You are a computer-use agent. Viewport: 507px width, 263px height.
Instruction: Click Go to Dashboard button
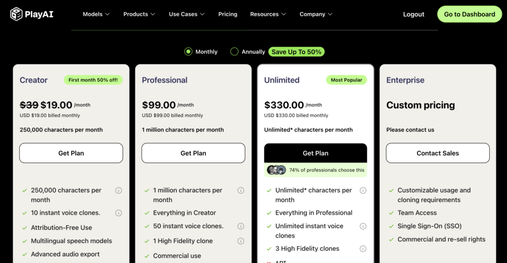pos(469,14)
